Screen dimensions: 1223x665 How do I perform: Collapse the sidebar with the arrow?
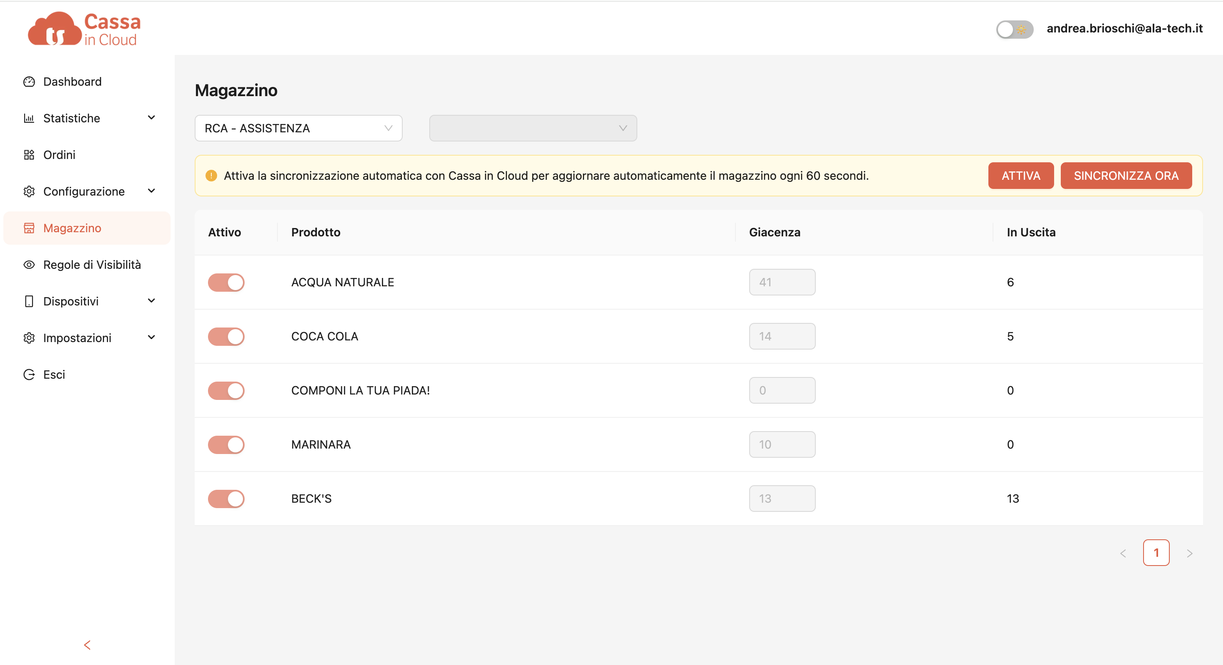click(x=87, y=645)
